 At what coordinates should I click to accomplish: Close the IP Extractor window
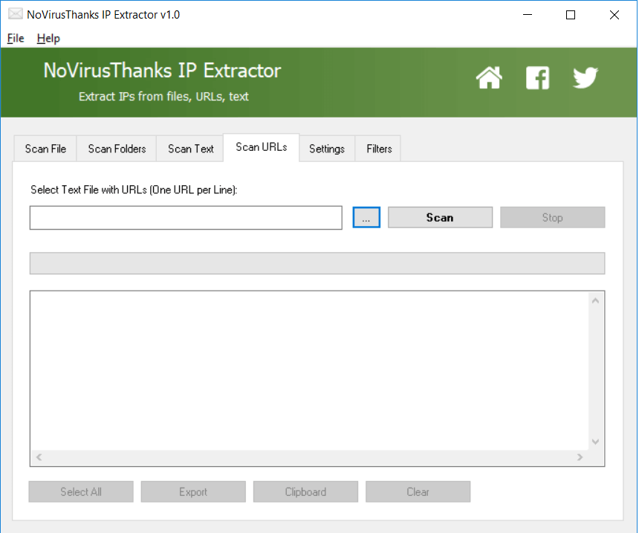(614, 15)
